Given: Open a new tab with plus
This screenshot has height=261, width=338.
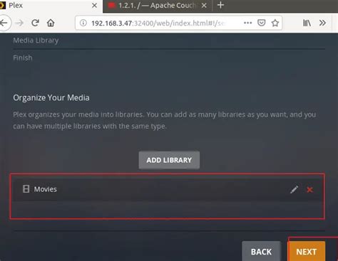Looking at the screenshot, I should pyautogui.click(x=220, y=5).
